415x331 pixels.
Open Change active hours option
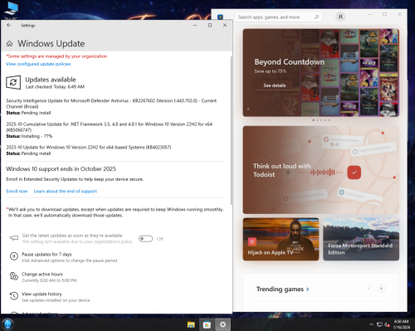pos(42,274)
